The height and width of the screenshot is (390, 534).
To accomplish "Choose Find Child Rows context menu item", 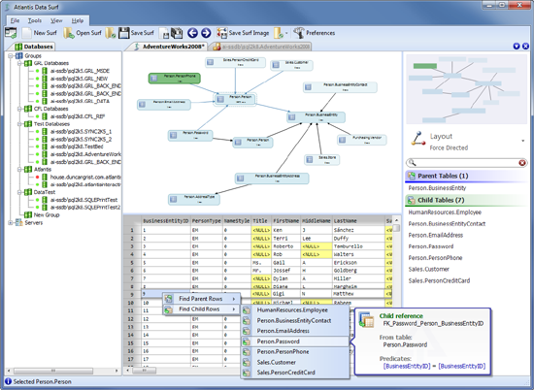I will [202, 309].
